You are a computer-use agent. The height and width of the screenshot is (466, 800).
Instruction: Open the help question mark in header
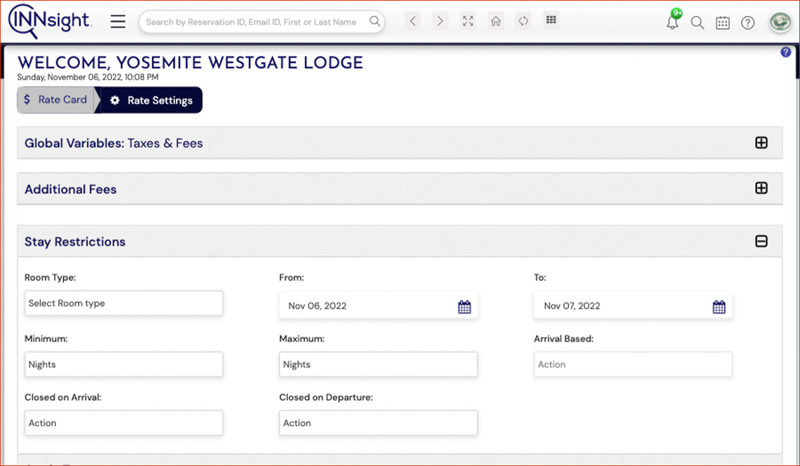click(x=748, y=23)
